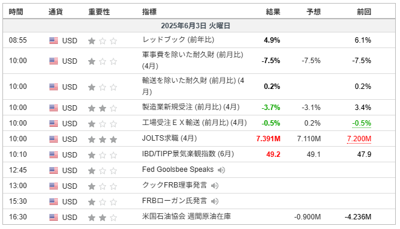This screenshot has height=229, width=400.
Task: Click speaker icon next to クックFRB理事発言
Action: [215, 186]
